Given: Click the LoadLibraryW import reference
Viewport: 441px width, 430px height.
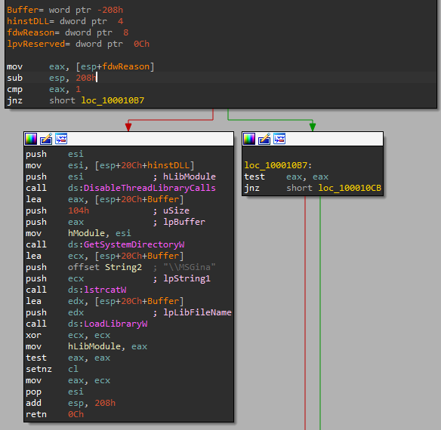Looking at the screenshot, I should pyautogui.click(x=116, y=324).
